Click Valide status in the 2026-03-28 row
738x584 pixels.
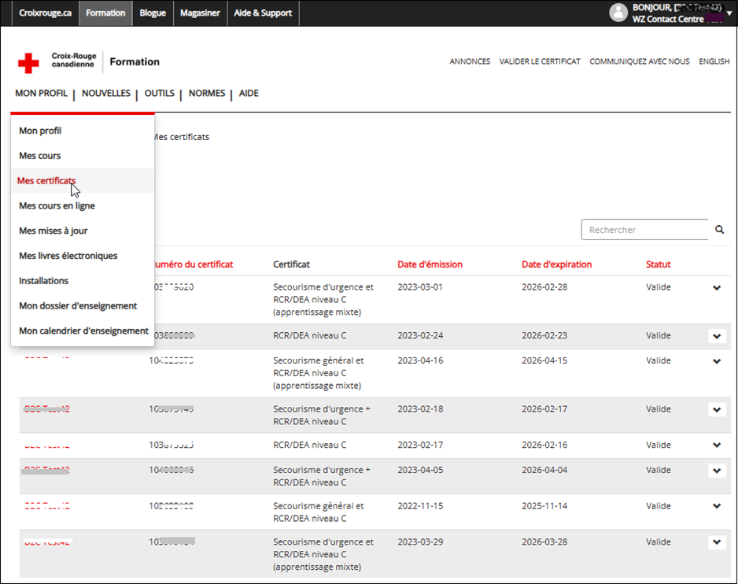coord(659,542)
